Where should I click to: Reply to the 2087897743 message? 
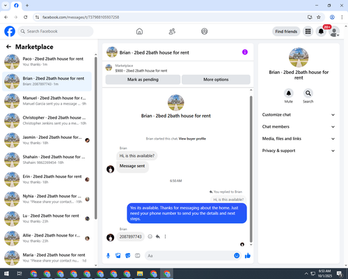[x=158, y=236]
